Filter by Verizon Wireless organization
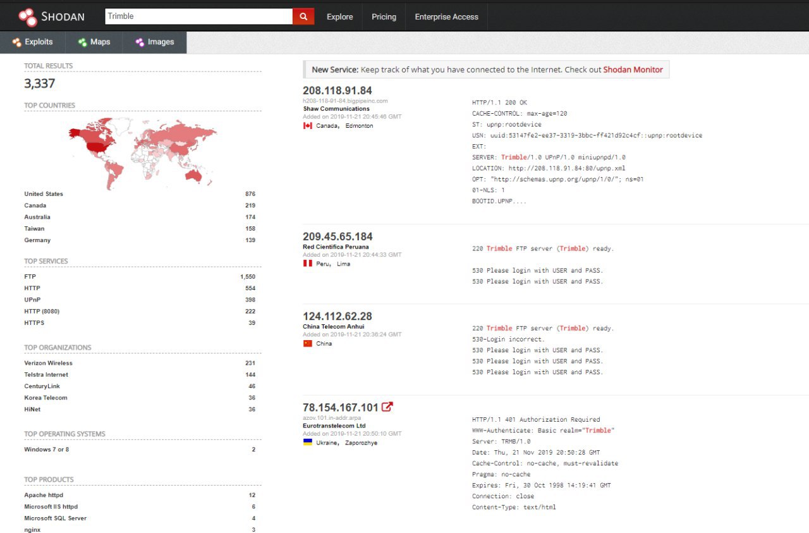The height and width of the screenshot is (533, 809). coord(48,363)
